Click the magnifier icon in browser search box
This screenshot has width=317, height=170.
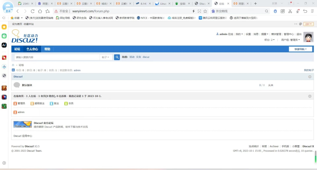tap(267, 11)
